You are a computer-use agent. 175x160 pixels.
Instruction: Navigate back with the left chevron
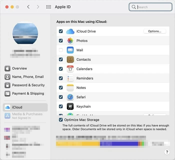click(x=28, y=7)
